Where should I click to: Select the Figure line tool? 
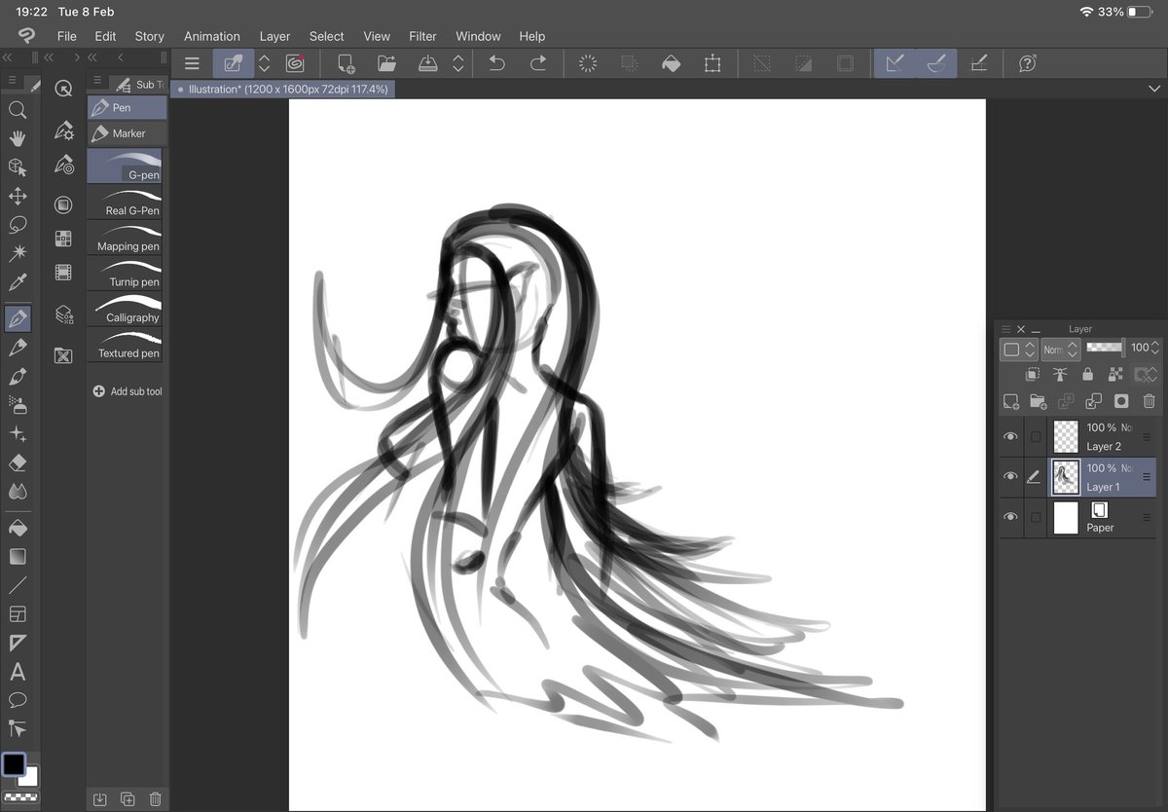click(17, 585)
